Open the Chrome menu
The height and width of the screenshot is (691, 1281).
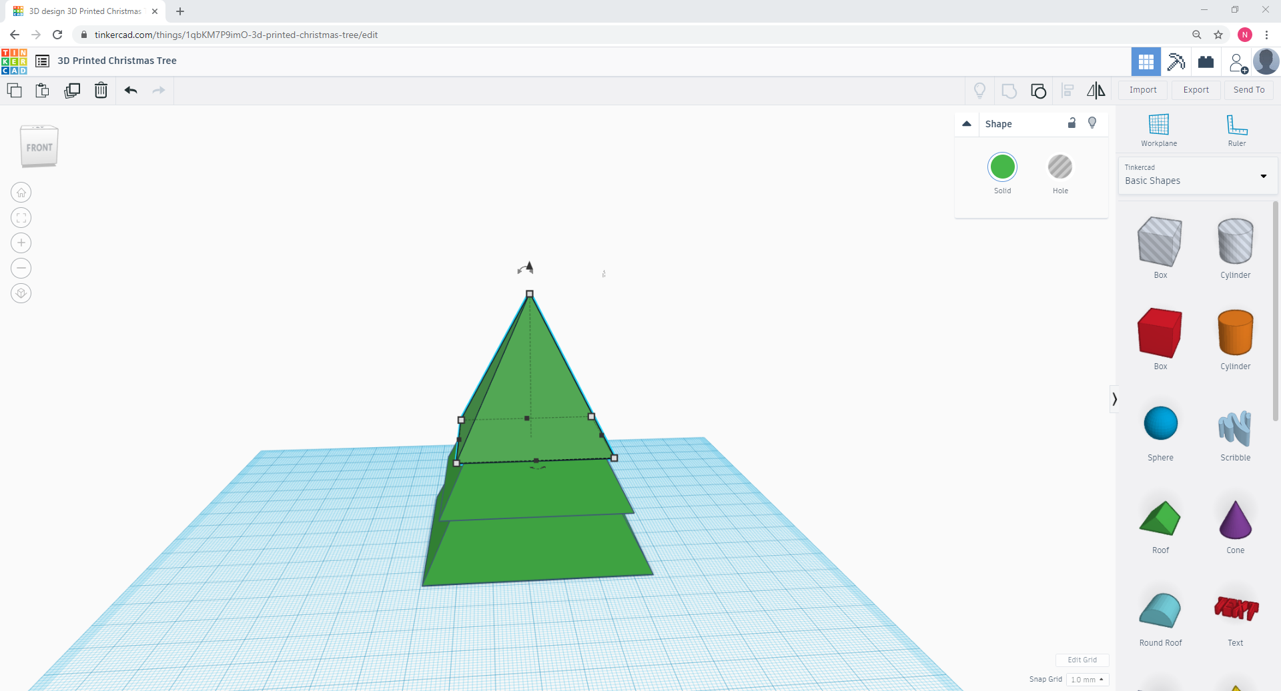1266,35
